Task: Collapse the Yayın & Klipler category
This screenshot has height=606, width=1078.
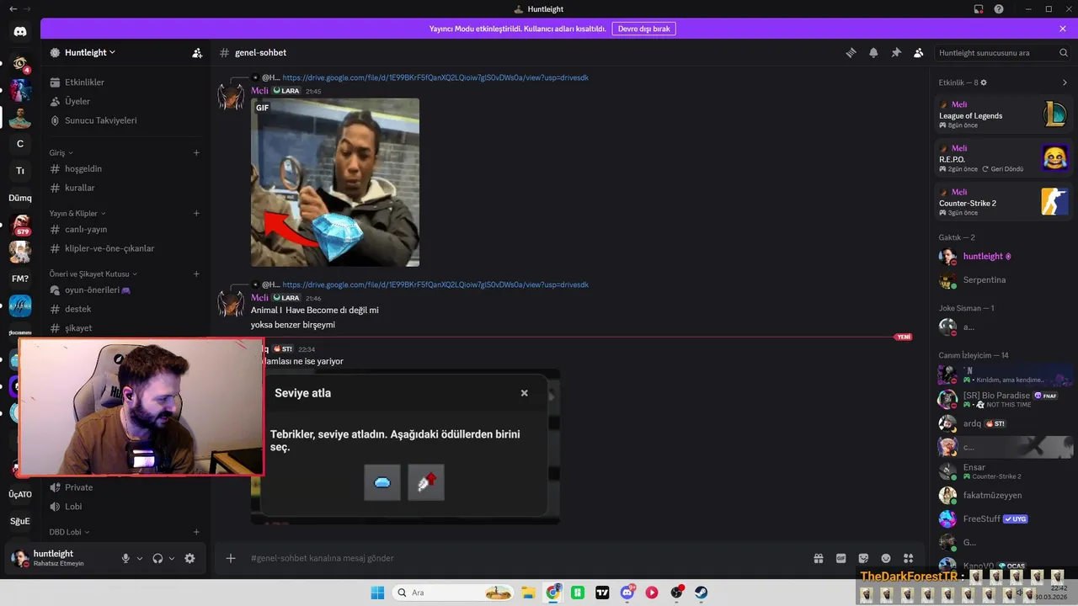Action: pos(77,213)
